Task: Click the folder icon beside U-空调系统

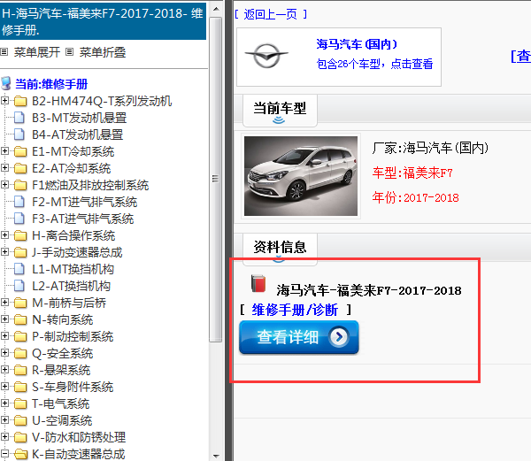Action: point(20,420)
